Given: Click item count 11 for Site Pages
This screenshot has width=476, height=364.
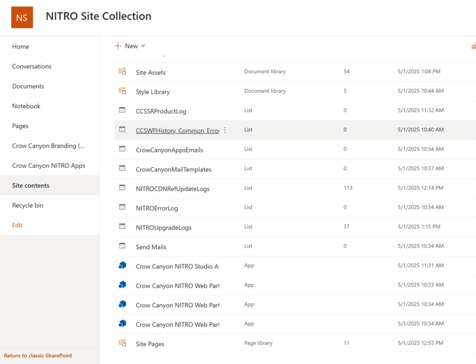Looking at the screenshot, I should 346,343.
